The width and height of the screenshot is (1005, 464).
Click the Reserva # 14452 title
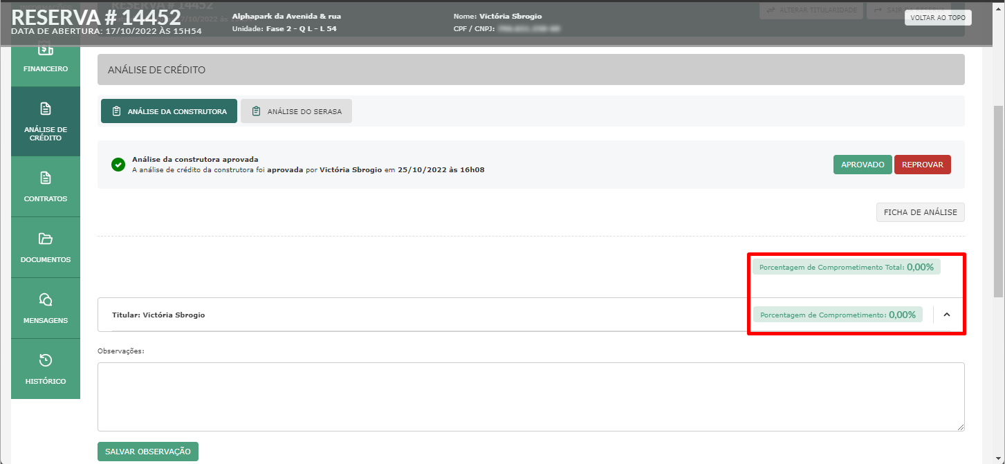(96, 17)
